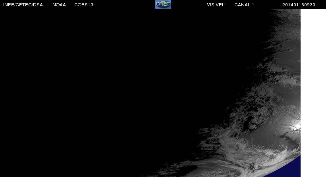Click the CPTEC logo in header
The height and width of the screenshot is (177, 326).
(x=163, y=4)
